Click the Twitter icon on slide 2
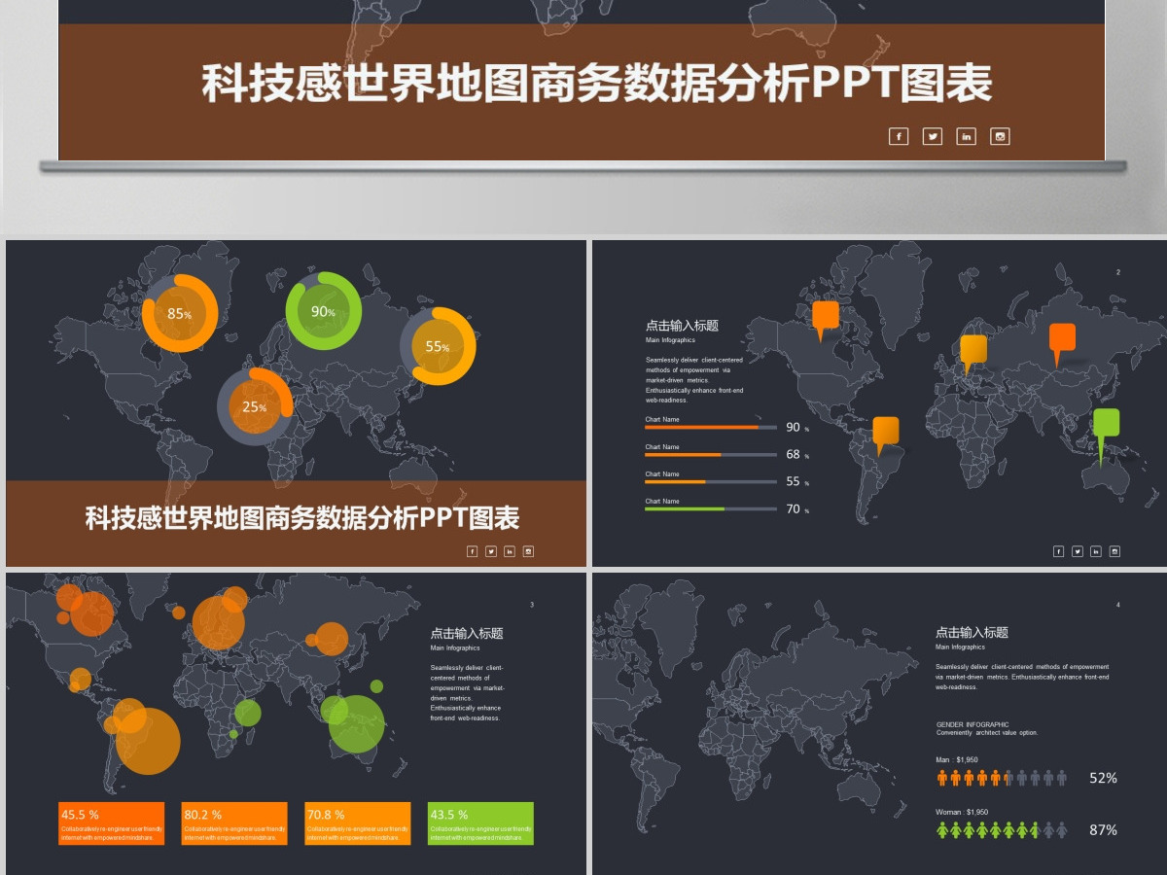Viewport: 1167px width, 875px height. click(x=1078, y=551)
